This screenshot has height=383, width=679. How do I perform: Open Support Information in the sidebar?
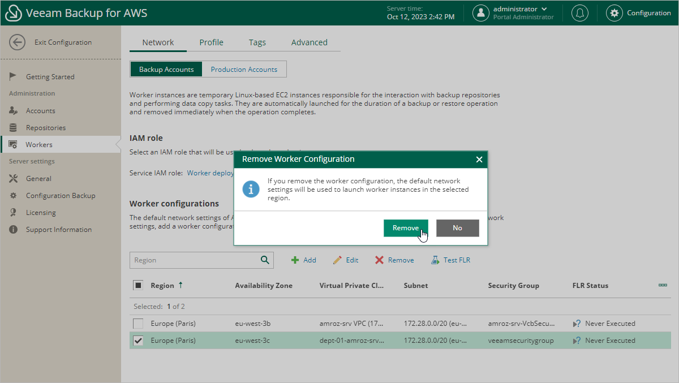tap(59, 230)
